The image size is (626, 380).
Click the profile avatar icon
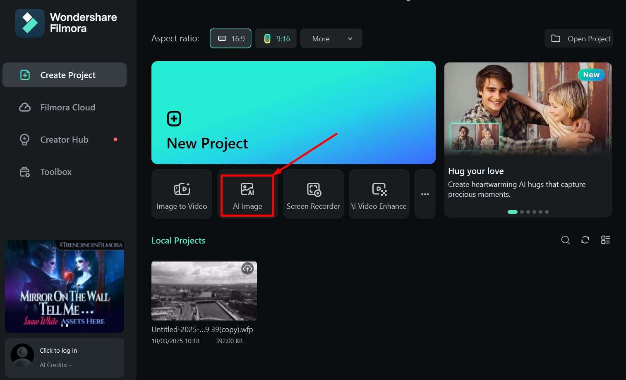pos(22,355)
